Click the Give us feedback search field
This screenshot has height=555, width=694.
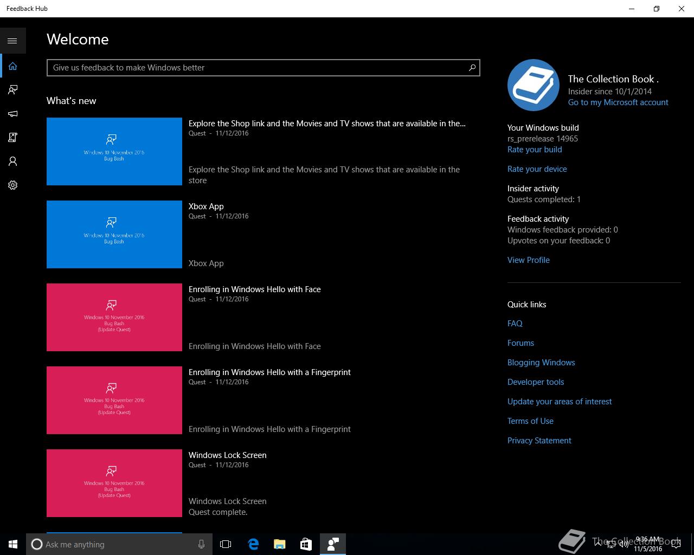click(x=263, y=68)
